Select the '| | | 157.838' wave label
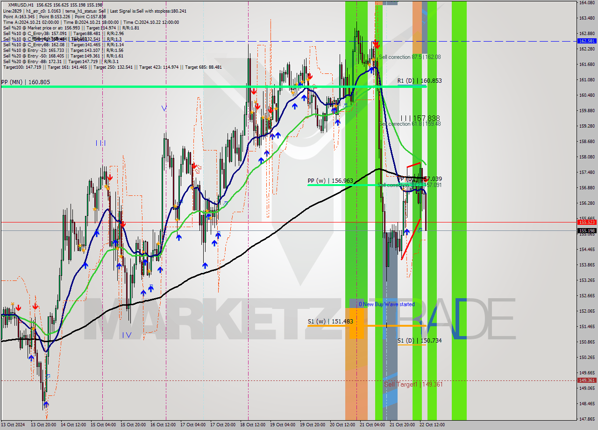598x430 pixels. [x=420, y=118]
